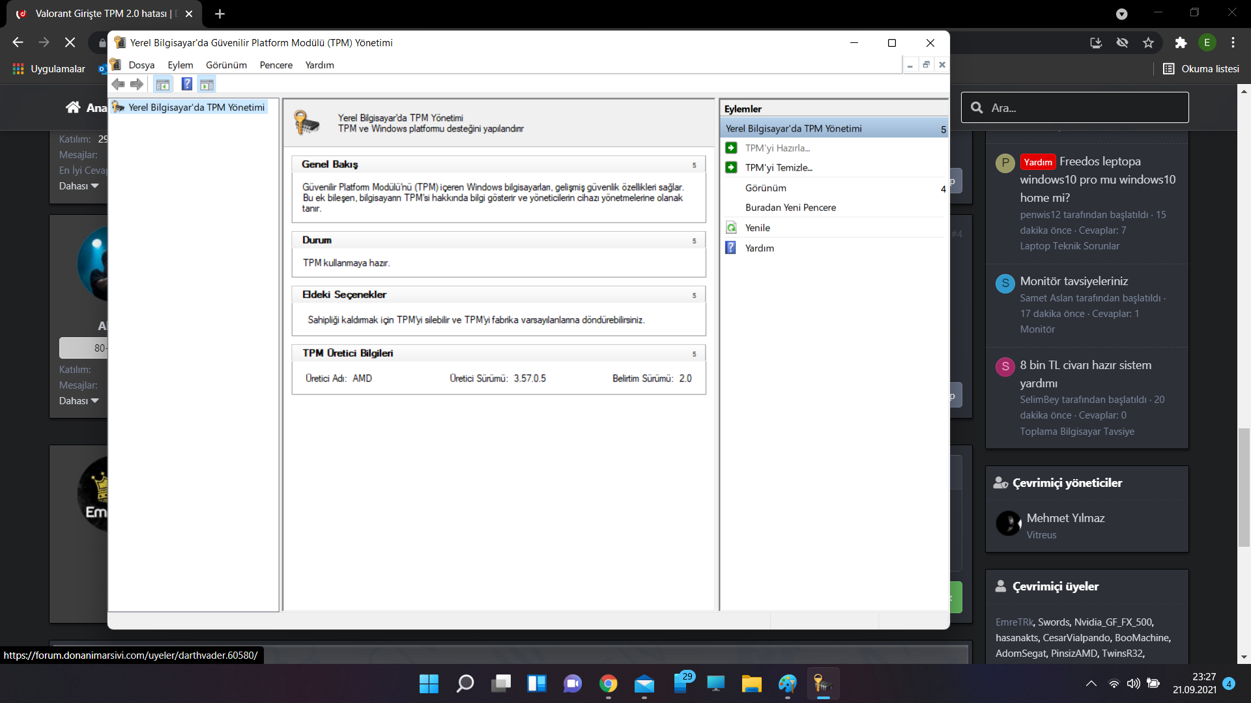Open Chrome install/download page icon
The height and width of the screenshot is (703, 1251).
[1096, 43]
